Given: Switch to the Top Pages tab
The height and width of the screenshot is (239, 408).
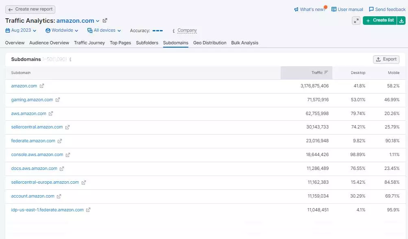Looking at the screenshot, I should point(120,43).
